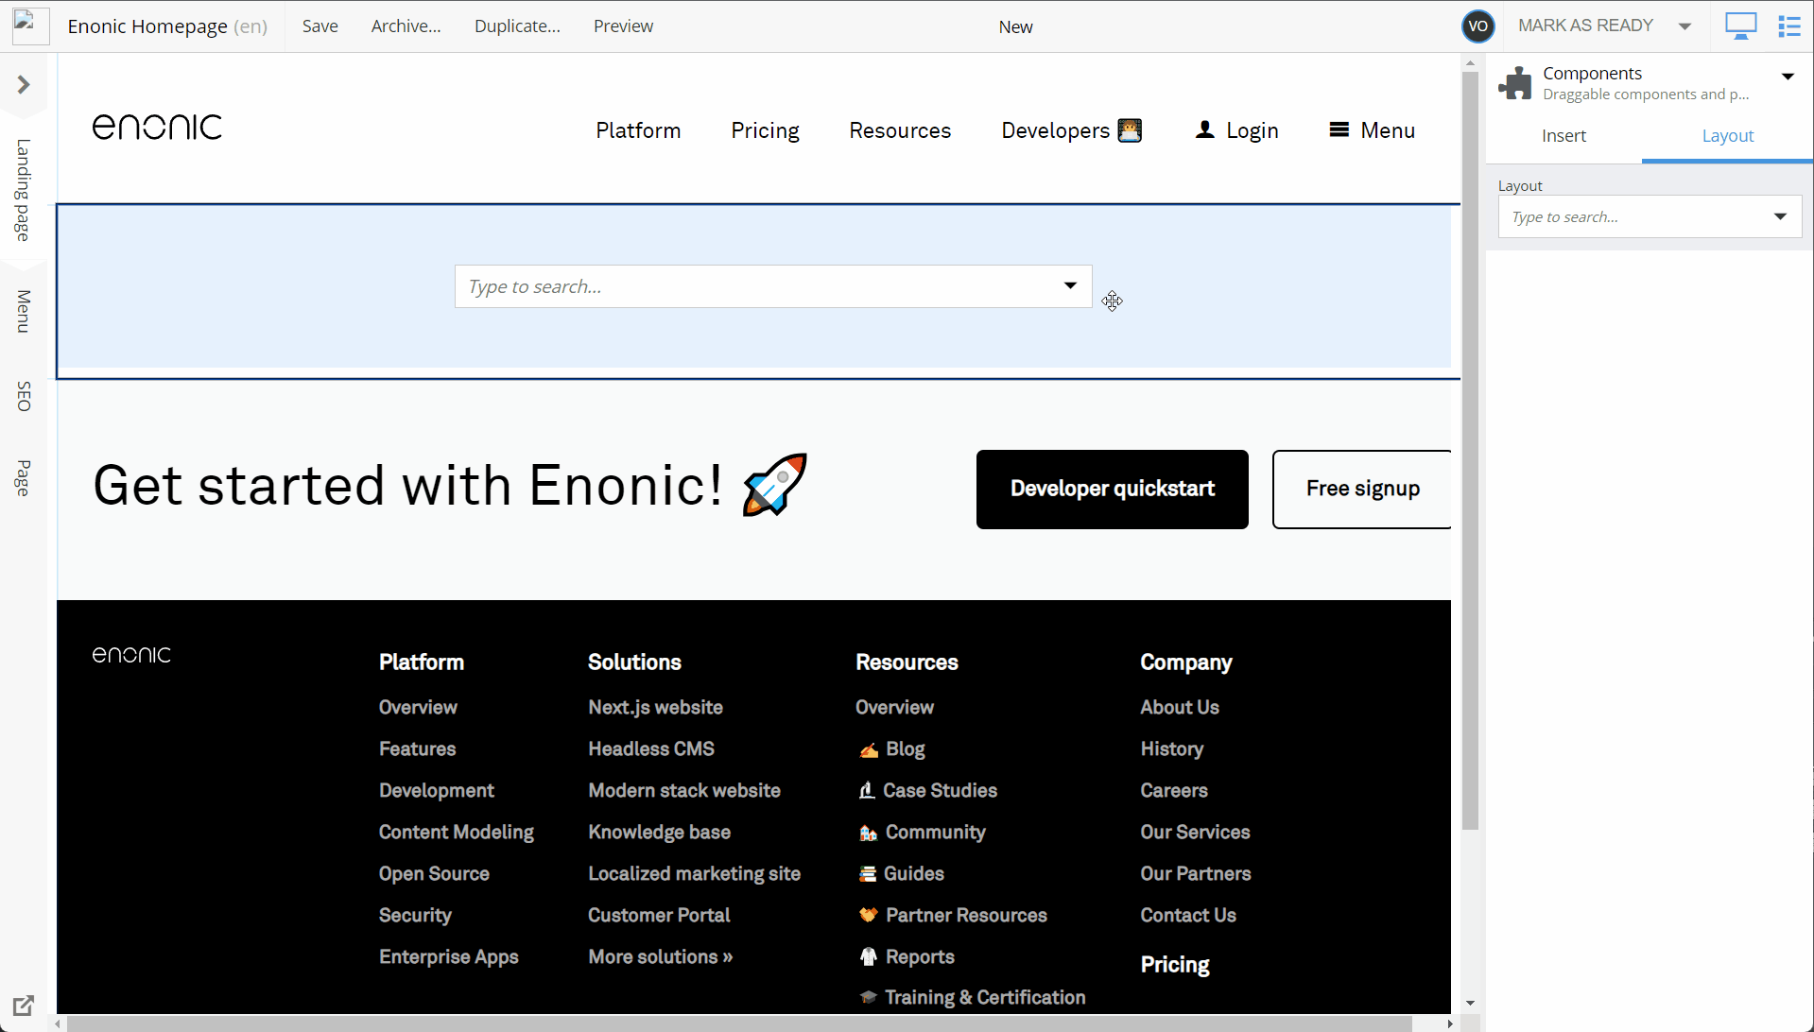The image size is (1814, 1032).
Task: Open the SEO side tab
Action: pos(24,396)
